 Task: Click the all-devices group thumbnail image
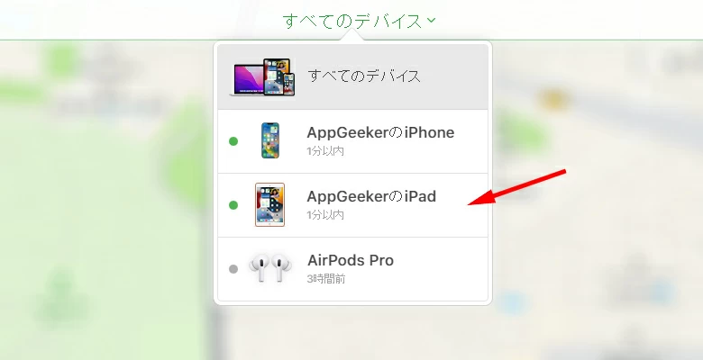tap(262, 77)
